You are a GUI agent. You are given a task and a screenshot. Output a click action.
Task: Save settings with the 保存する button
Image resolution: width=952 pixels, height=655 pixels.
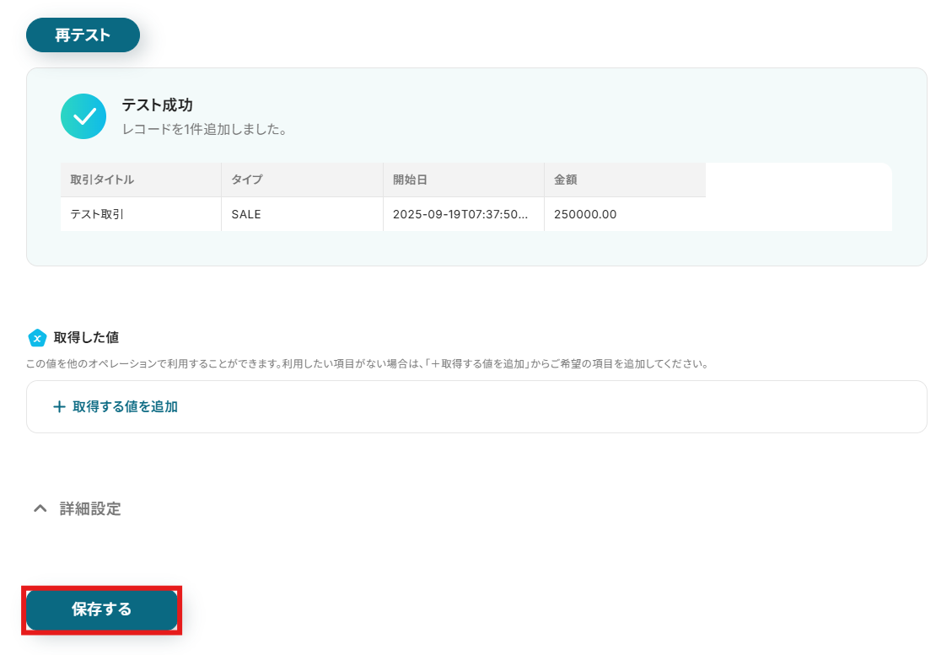pyautogui.click(x=101, y=609)
